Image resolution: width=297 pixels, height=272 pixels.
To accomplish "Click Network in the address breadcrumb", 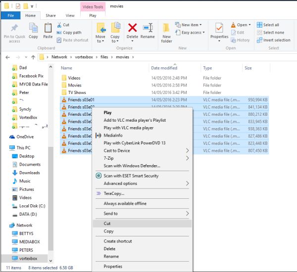I will tap(59, 57).
